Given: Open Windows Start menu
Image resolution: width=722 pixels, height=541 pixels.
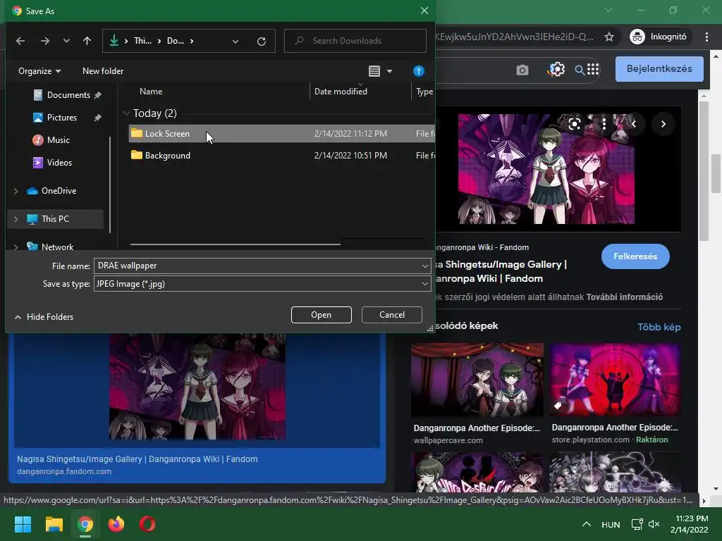Looking at the screenshot, I should coord(23,524).
